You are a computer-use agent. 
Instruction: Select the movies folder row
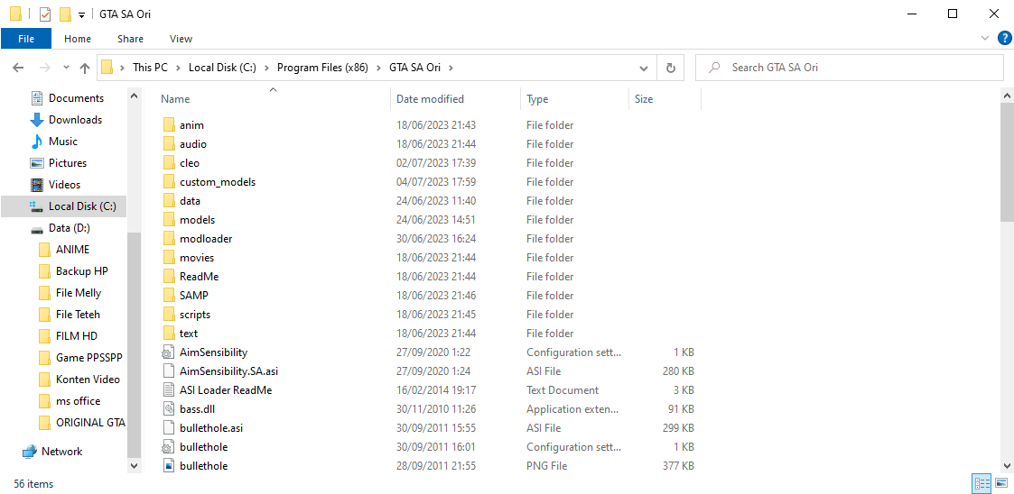click(x=430, y=258)
